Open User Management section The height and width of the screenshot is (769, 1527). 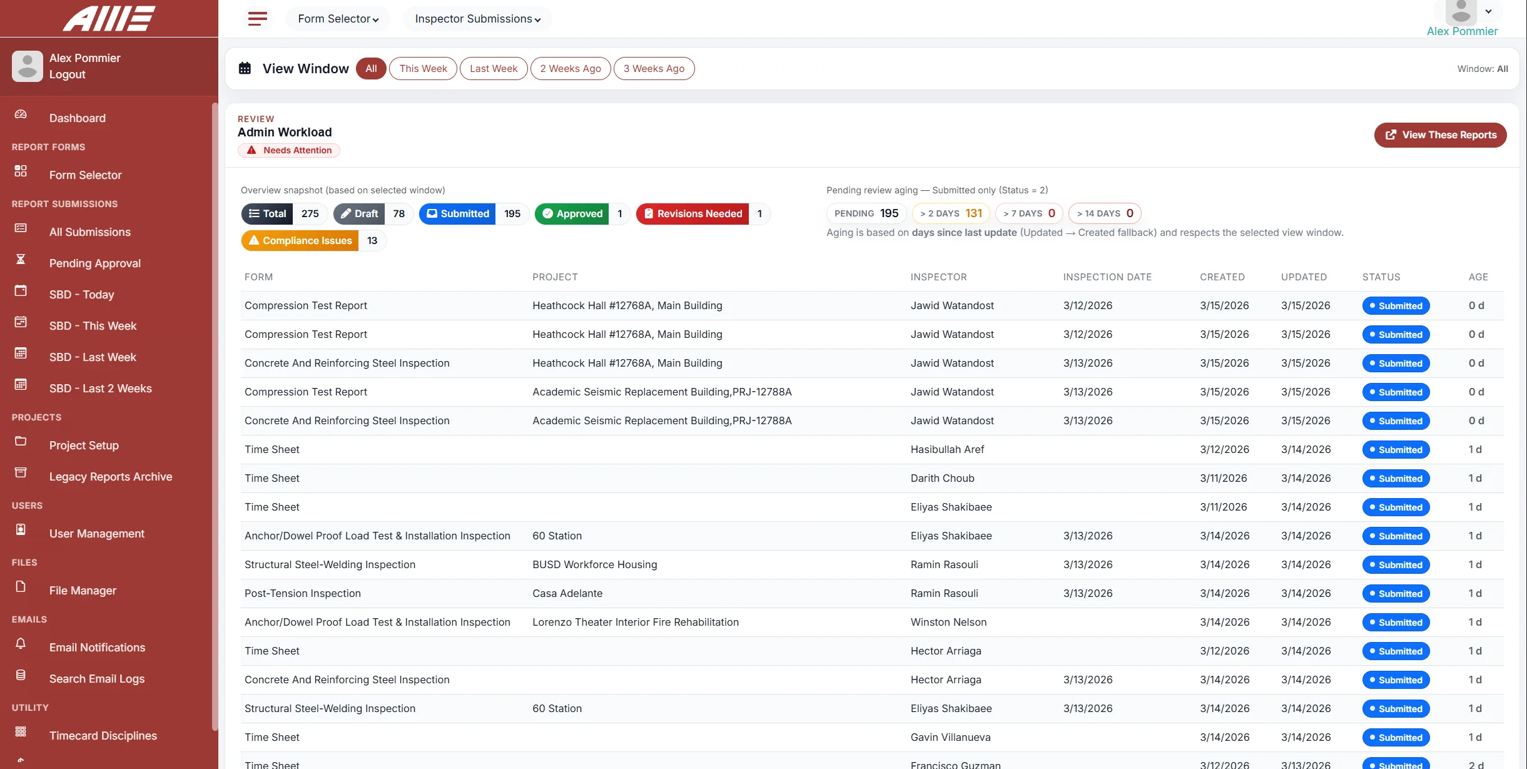tap(97, 534)
